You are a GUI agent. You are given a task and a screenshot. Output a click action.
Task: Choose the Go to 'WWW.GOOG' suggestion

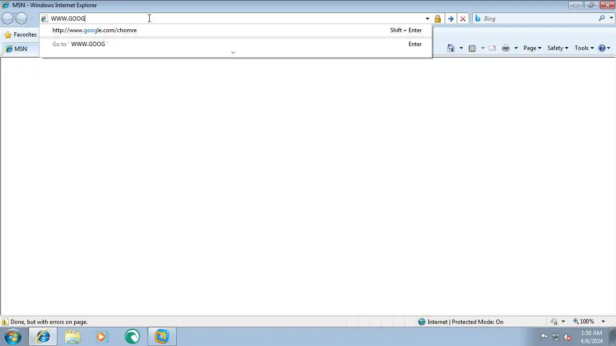click(x=236, y=44)
